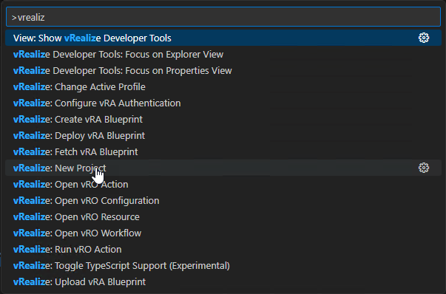
Task: Select vRealize: Open vRO Workflow
Action: [223, 233]
